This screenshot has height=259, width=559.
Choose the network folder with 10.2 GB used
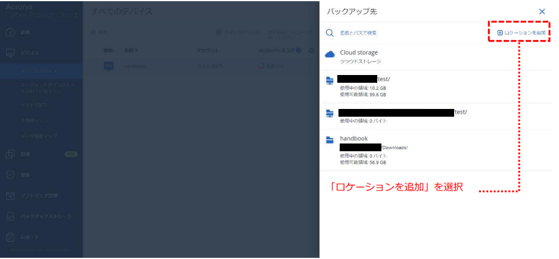coord(362,86)
